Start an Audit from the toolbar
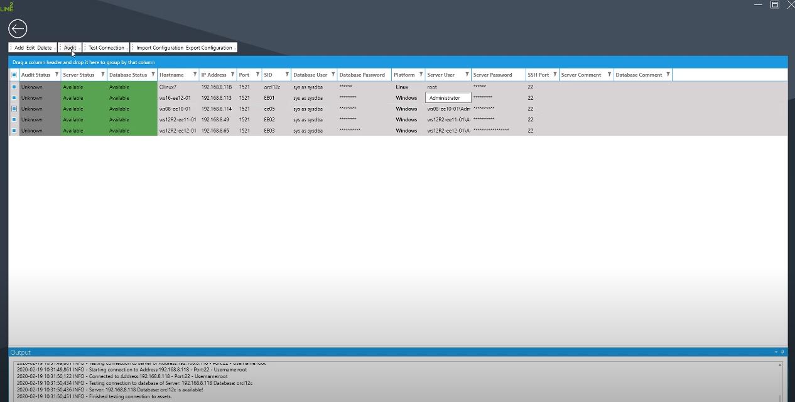The height and width of the screenshot is (402, 795). tap(70, 48)
